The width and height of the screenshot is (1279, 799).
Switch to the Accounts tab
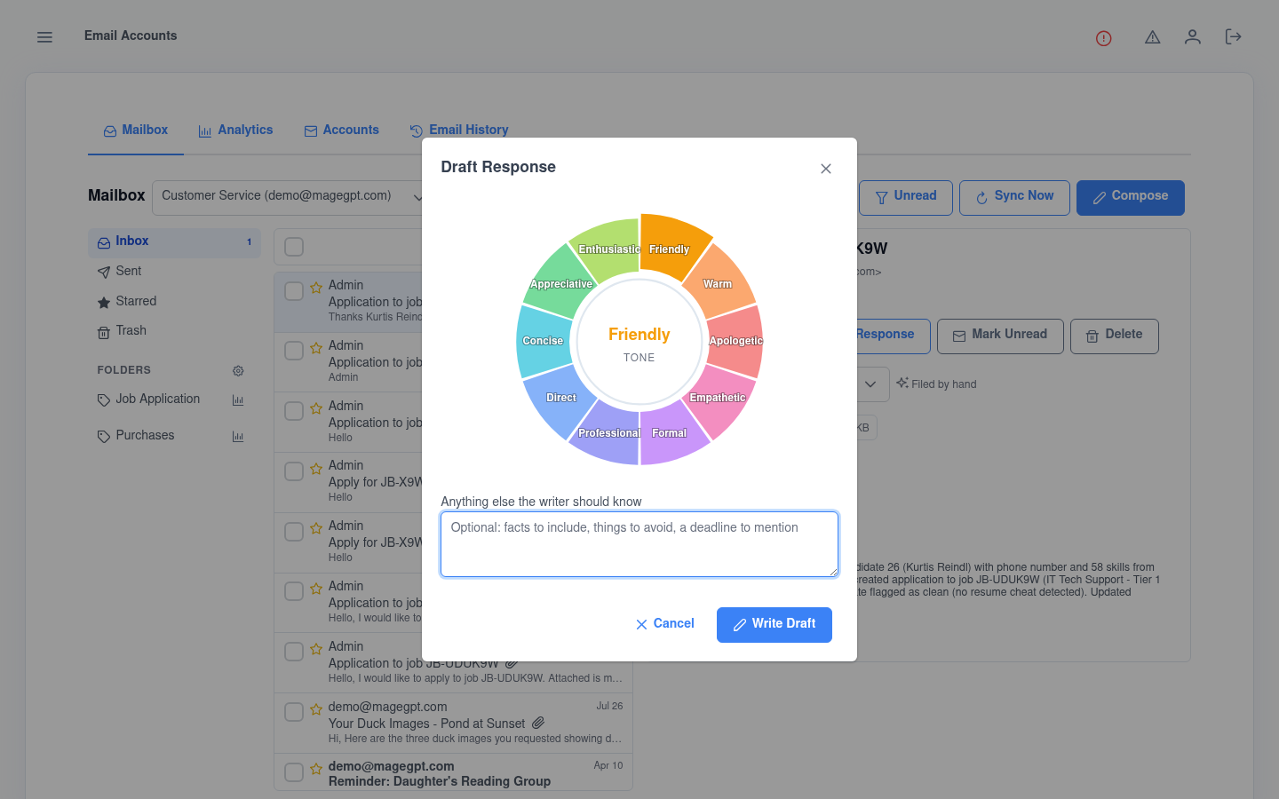tap(341, 131)
